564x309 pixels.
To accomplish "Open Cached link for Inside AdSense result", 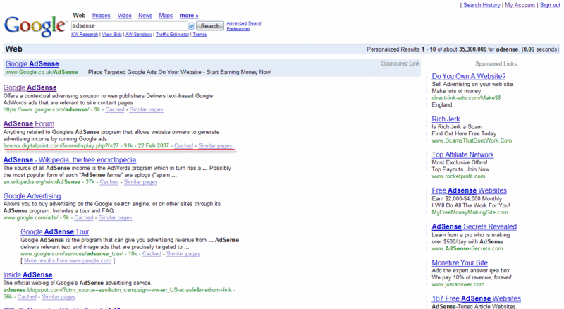I will pos(27,297).
